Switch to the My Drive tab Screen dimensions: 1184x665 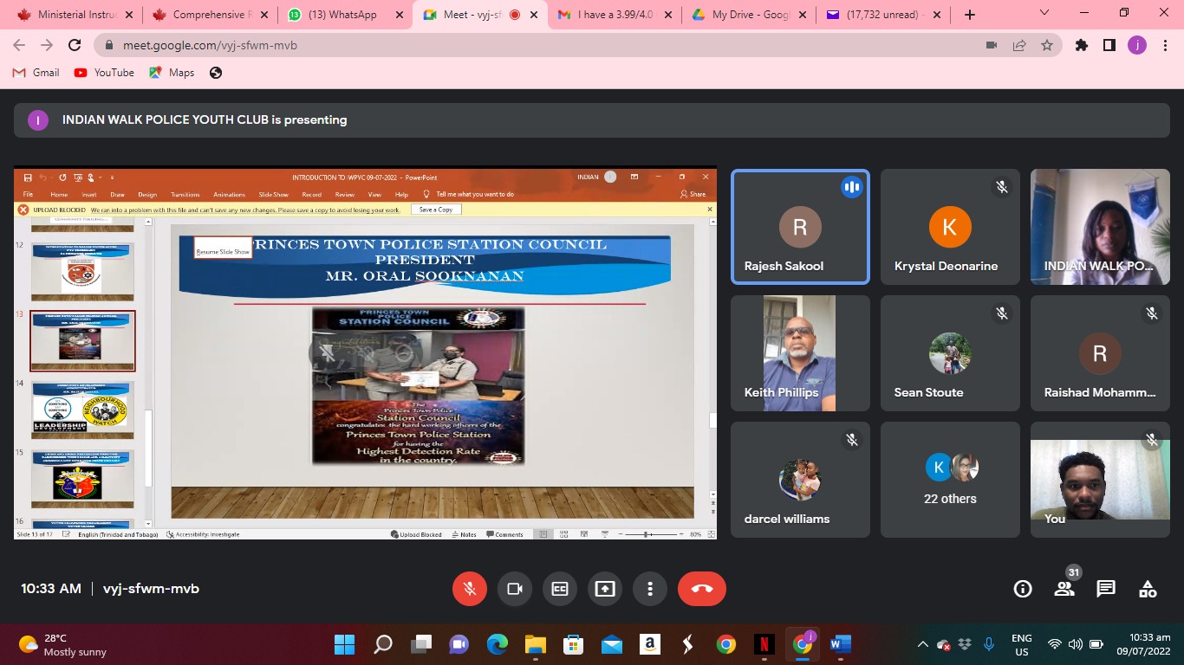point(747,15)
